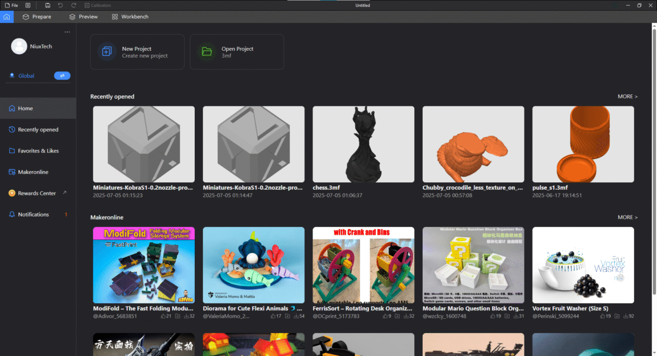657x356 pixels.
Task: Click the red notification count badge
Action: coord(66,215)
